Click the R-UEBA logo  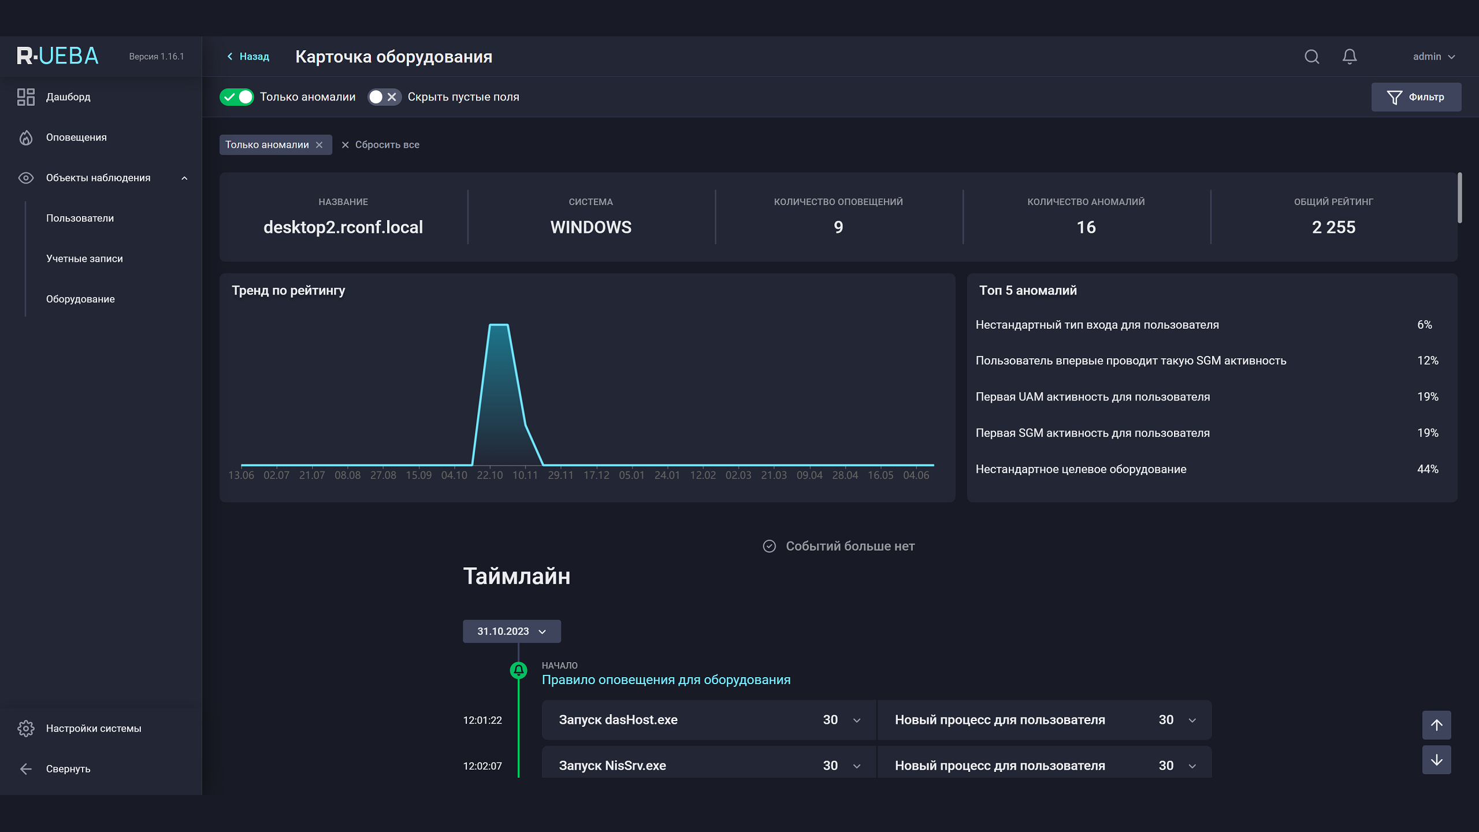pyautogui.click(x=58, y=56)
